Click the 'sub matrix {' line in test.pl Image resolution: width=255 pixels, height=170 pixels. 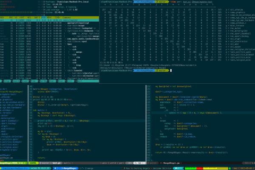click(x=40, y=110)
